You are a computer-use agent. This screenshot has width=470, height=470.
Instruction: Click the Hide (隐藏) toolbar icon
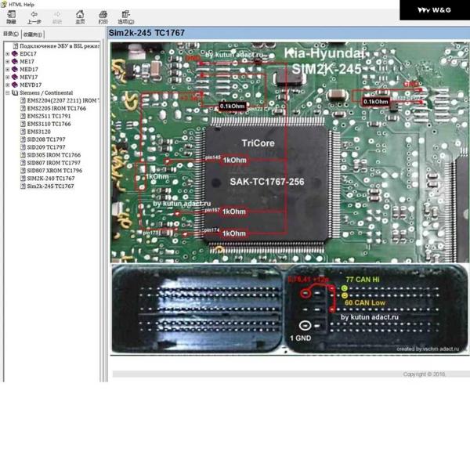tap(12, 14)
